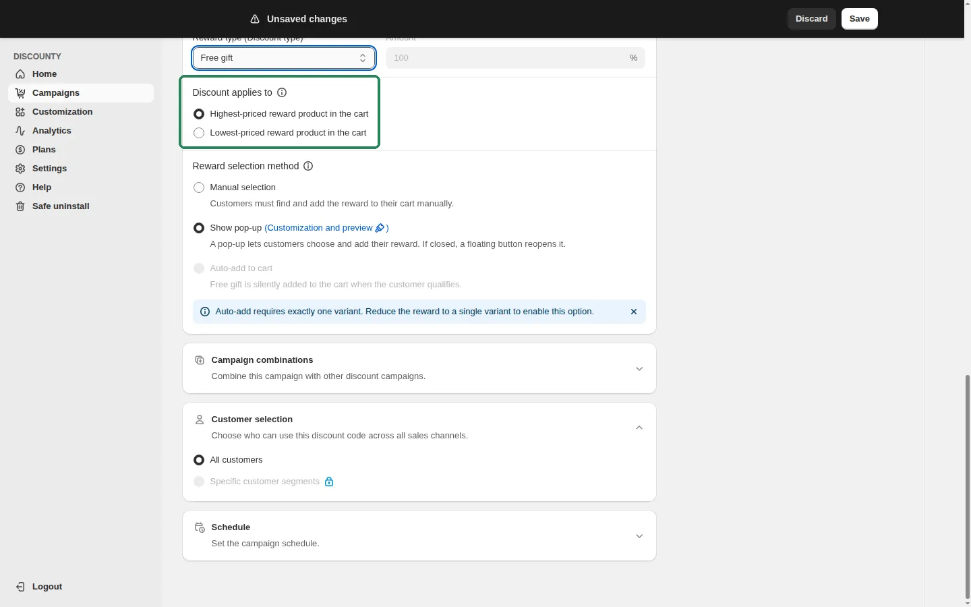The height and width of the screenshot is (607, 971).
Task: Select All customers radio option
Action: pos(199,460)
